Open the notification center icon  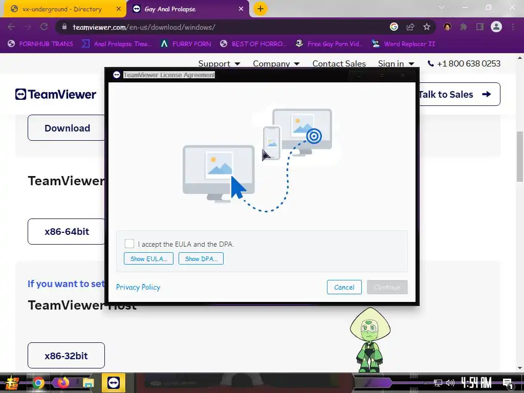[x=507, y=383]
